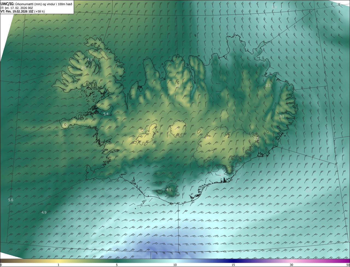The image size is (350, 267).
Task: Click the map value 2.4 in the Westfjords
Action: [x=83, y=68]
